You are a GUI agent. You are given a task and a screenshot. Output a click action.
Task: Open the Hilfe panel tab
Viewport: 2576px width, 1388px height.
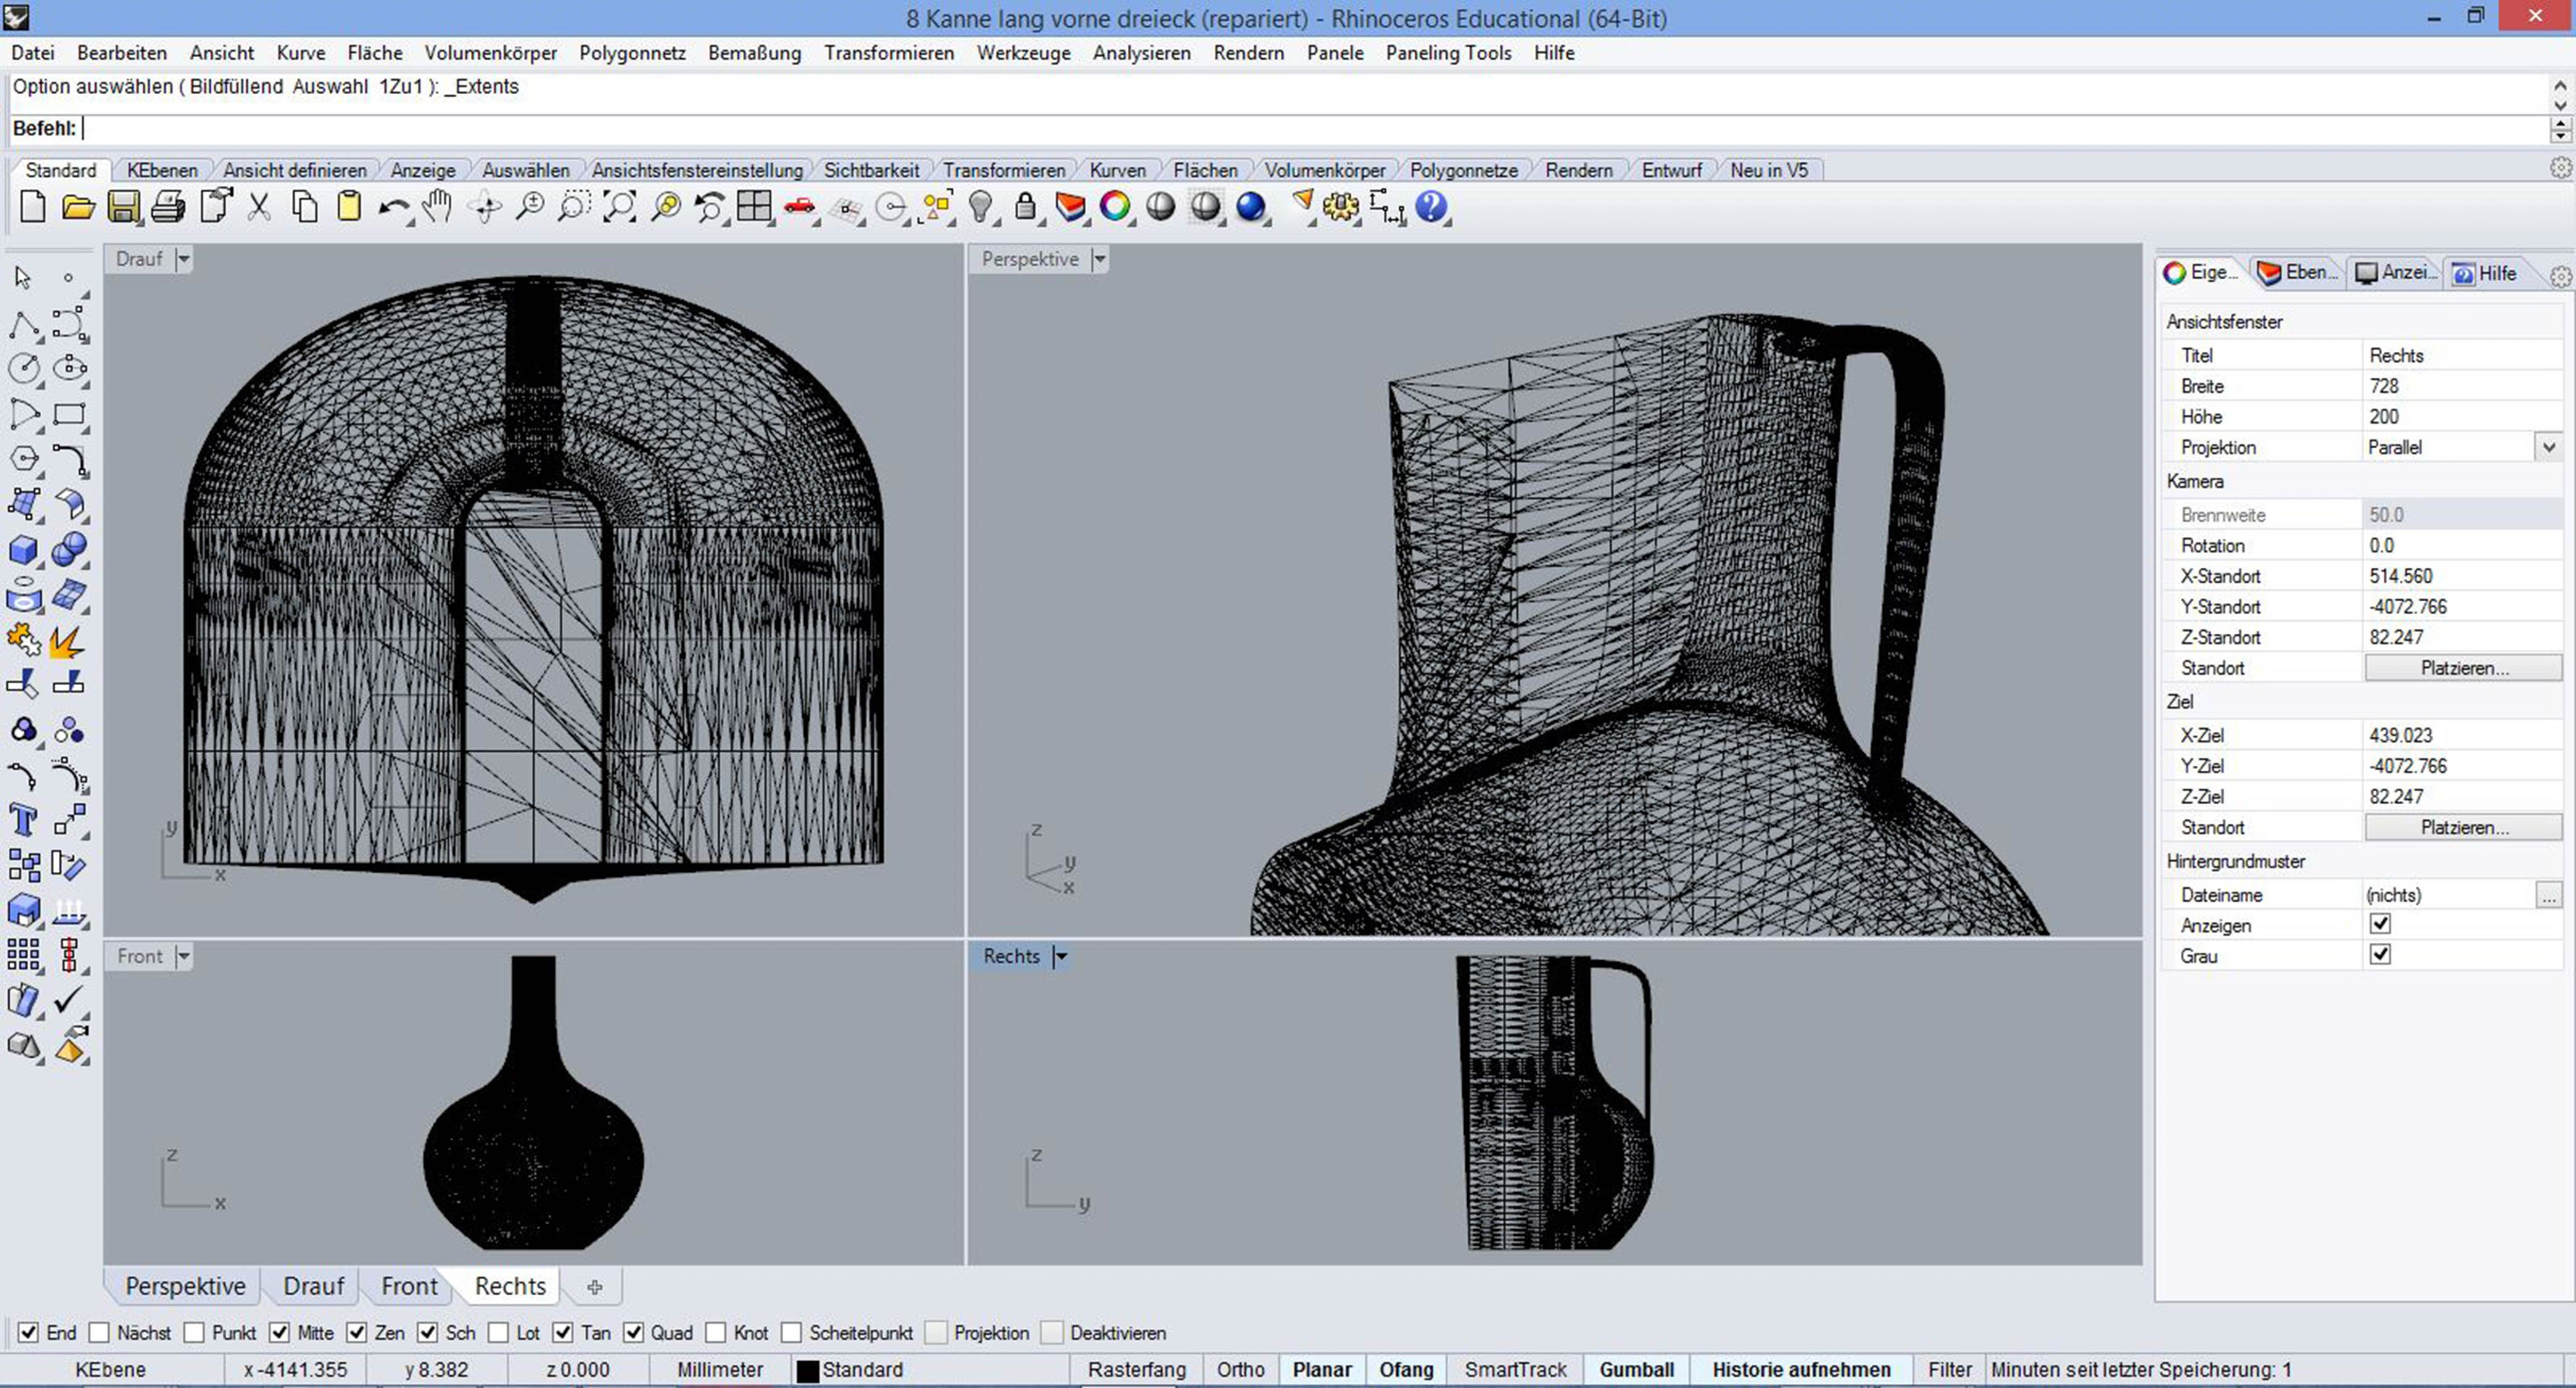(x=2485, y=273)
